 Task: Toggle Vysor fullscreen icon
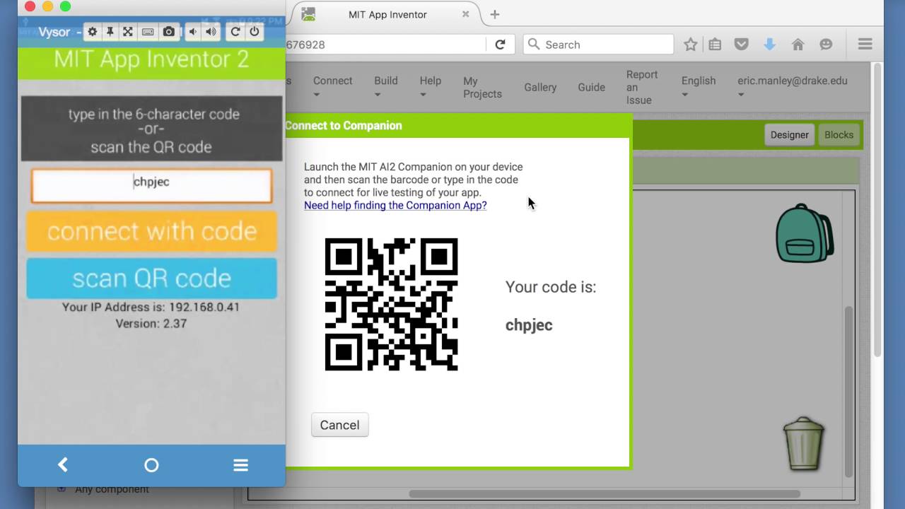(128, 32)
